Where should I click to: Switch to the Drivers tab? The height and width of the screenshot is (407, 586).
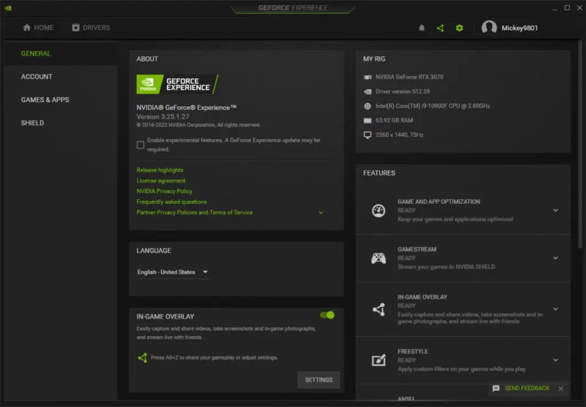[91, 27]
